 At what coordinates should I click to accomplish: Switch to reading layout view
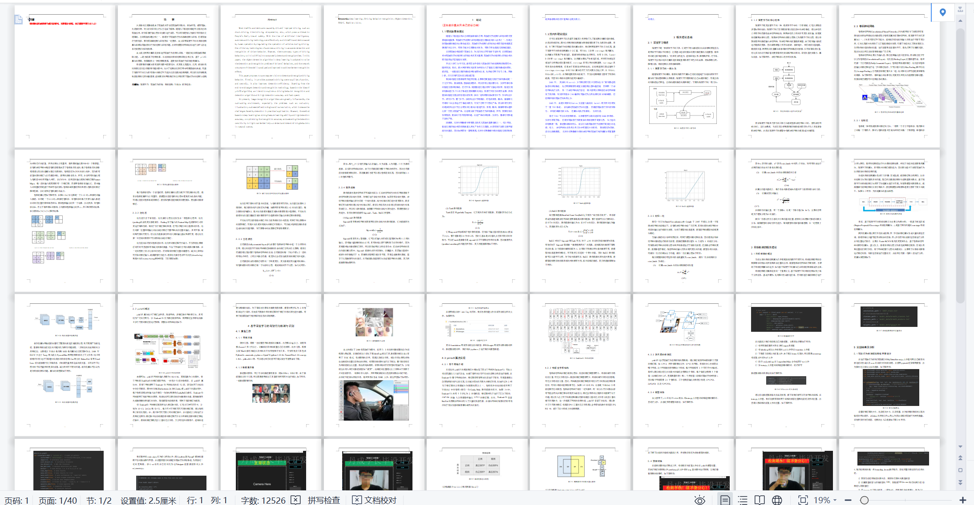coord(760,500)
